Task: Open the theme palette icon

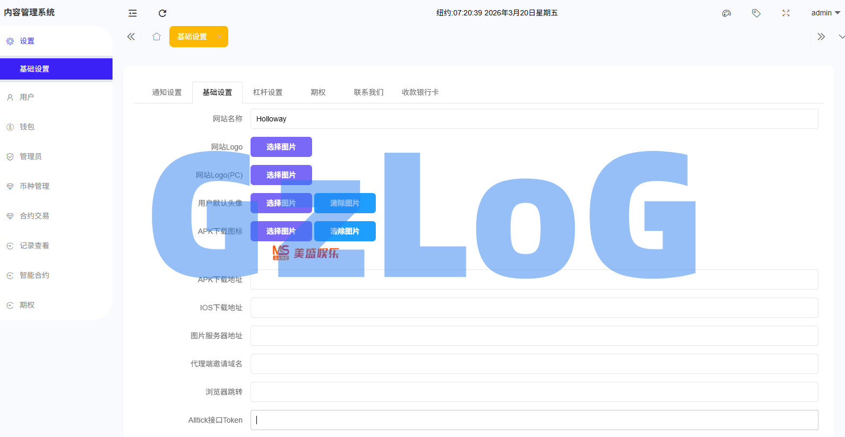Action: point(727,13)
